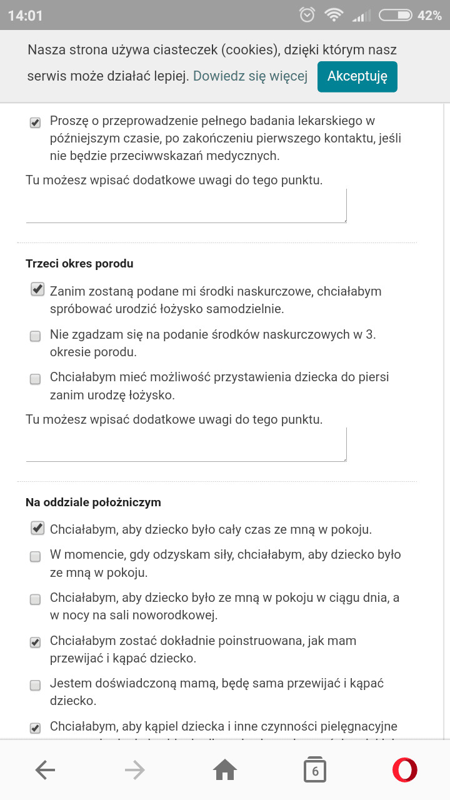Uncheck 'Zanim zostaną podane mi środki naskurczowe'
Screen dimensions: 450x800
click(37, 289)
